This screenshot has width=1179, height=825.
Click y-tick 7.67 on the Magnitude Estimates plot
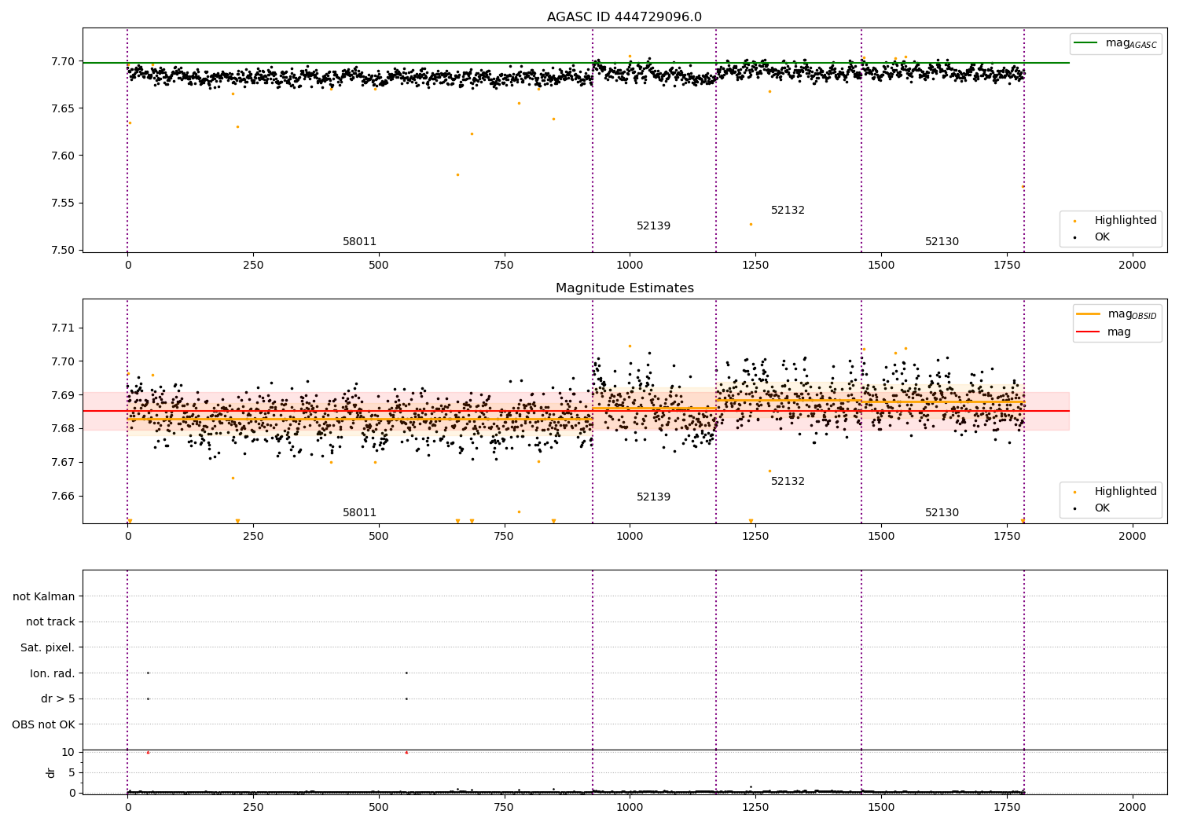click(62, 462)
